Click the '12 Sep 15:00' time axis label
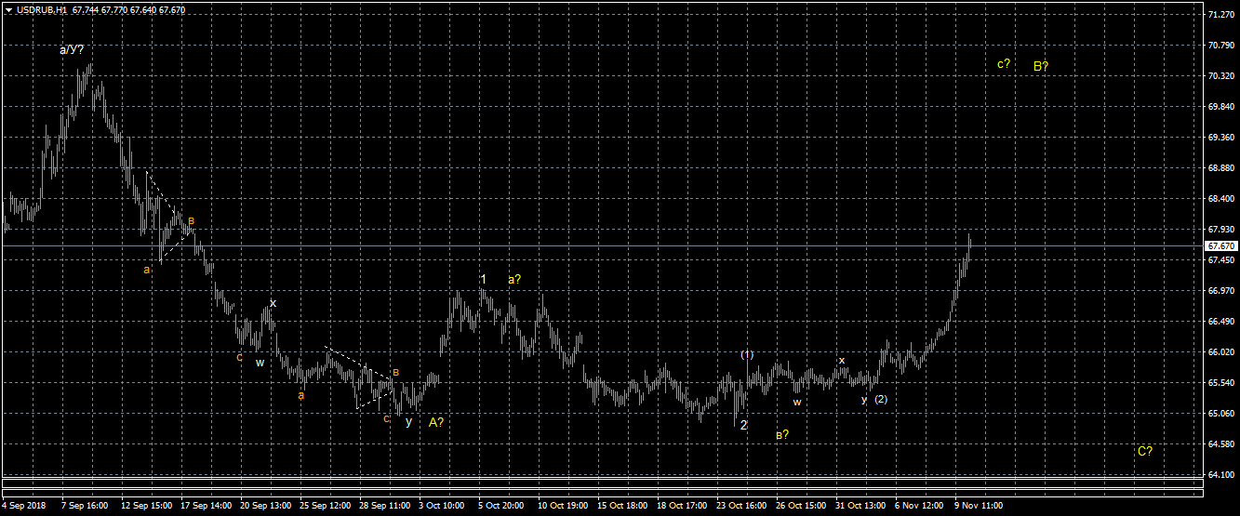The width and height of the screenshot is (1240, 516). [147, 506]
